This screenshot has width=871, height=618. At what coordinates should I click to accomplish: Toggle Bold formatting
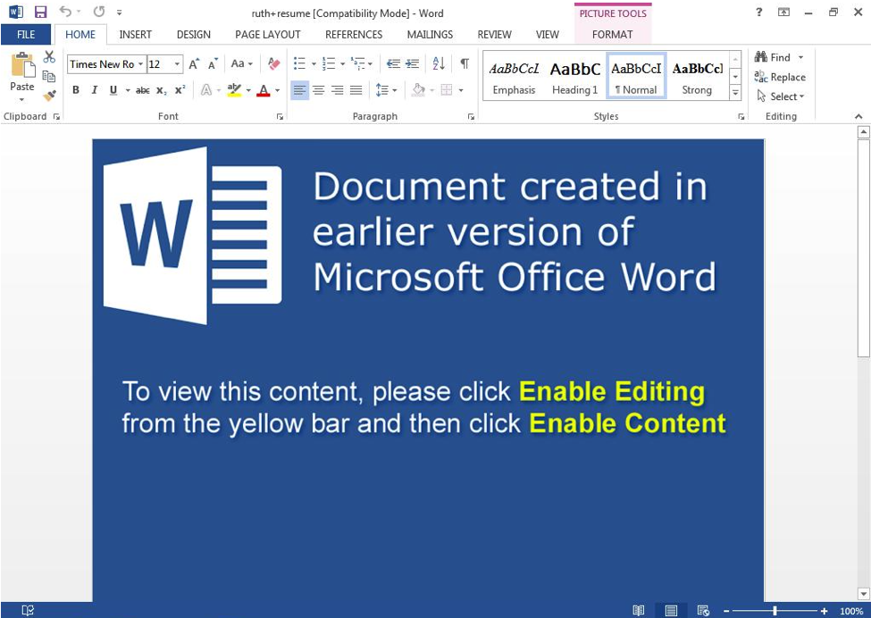tap(76, 90)
